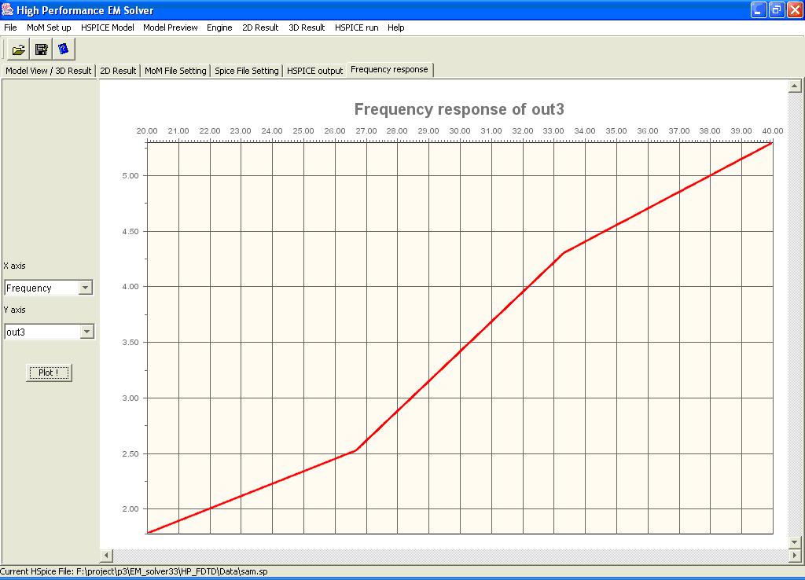Close the High Performance EM Solver window
This screenshot has width=805, height=580.
pos(795,9)
